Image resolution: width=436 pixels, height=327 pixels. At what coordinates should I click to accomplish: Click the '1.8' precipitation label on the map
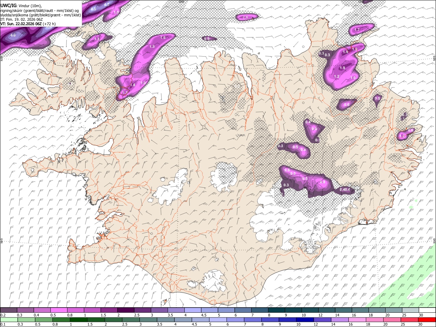click(133, 85)
